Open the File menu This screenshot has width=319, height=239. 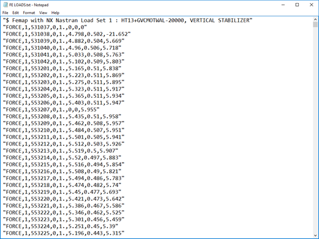[5, 13]
